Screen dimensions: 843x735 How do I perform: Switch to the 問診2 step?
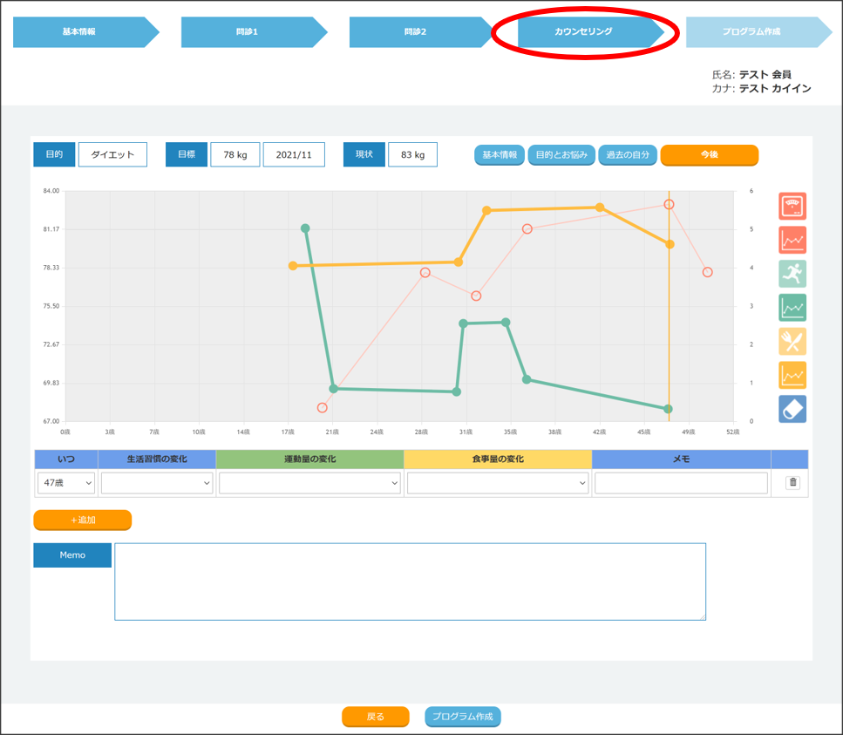415,31
